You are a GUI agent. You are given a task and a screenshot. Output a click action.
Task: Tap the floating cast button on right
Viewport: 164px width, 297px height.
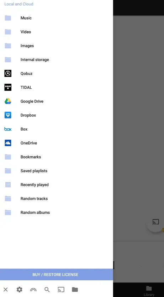point(155,222)
